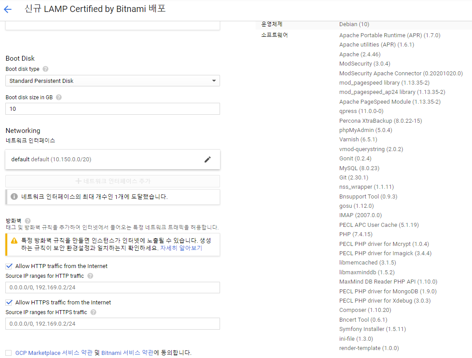Click PECL PHP driver for Xdebug (3.0.3)

click(x=385, y=300)
